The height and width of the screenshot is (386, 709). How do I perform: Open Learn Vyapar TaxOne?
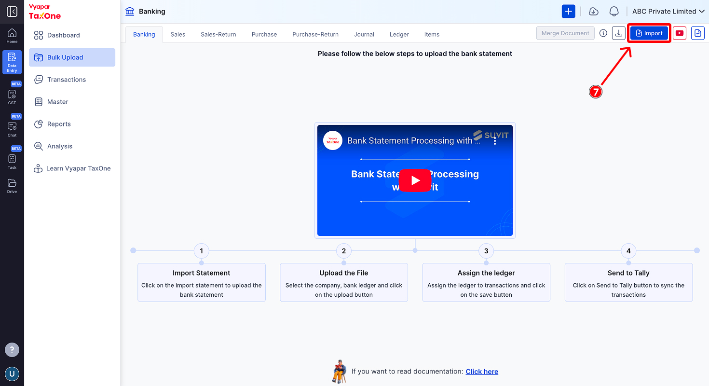tap(72, 168)
